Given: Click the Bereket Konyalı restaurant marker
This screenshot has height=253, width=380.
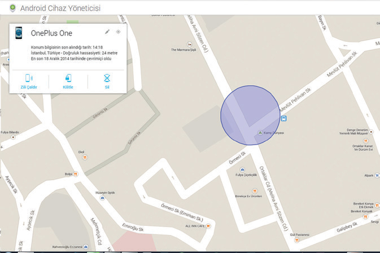Looking at the screenshot, I should coord(365,217).
